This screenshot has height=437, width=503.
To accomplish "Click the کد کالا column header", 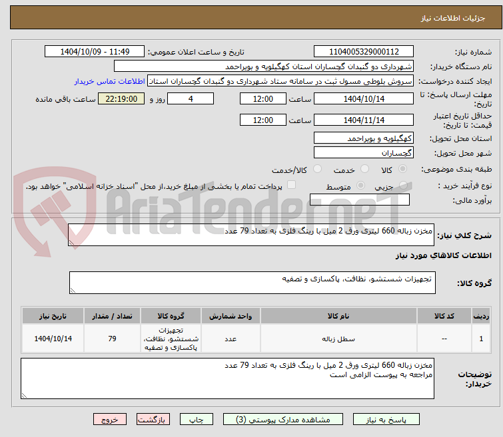I will pyautogui.click(x=444, y=316).
